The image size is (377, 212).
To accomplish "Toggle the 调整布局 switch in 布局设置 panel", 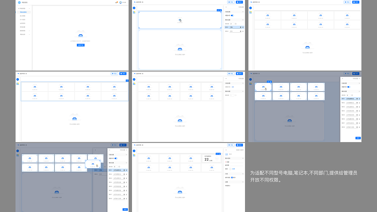I will pos(232,16).
